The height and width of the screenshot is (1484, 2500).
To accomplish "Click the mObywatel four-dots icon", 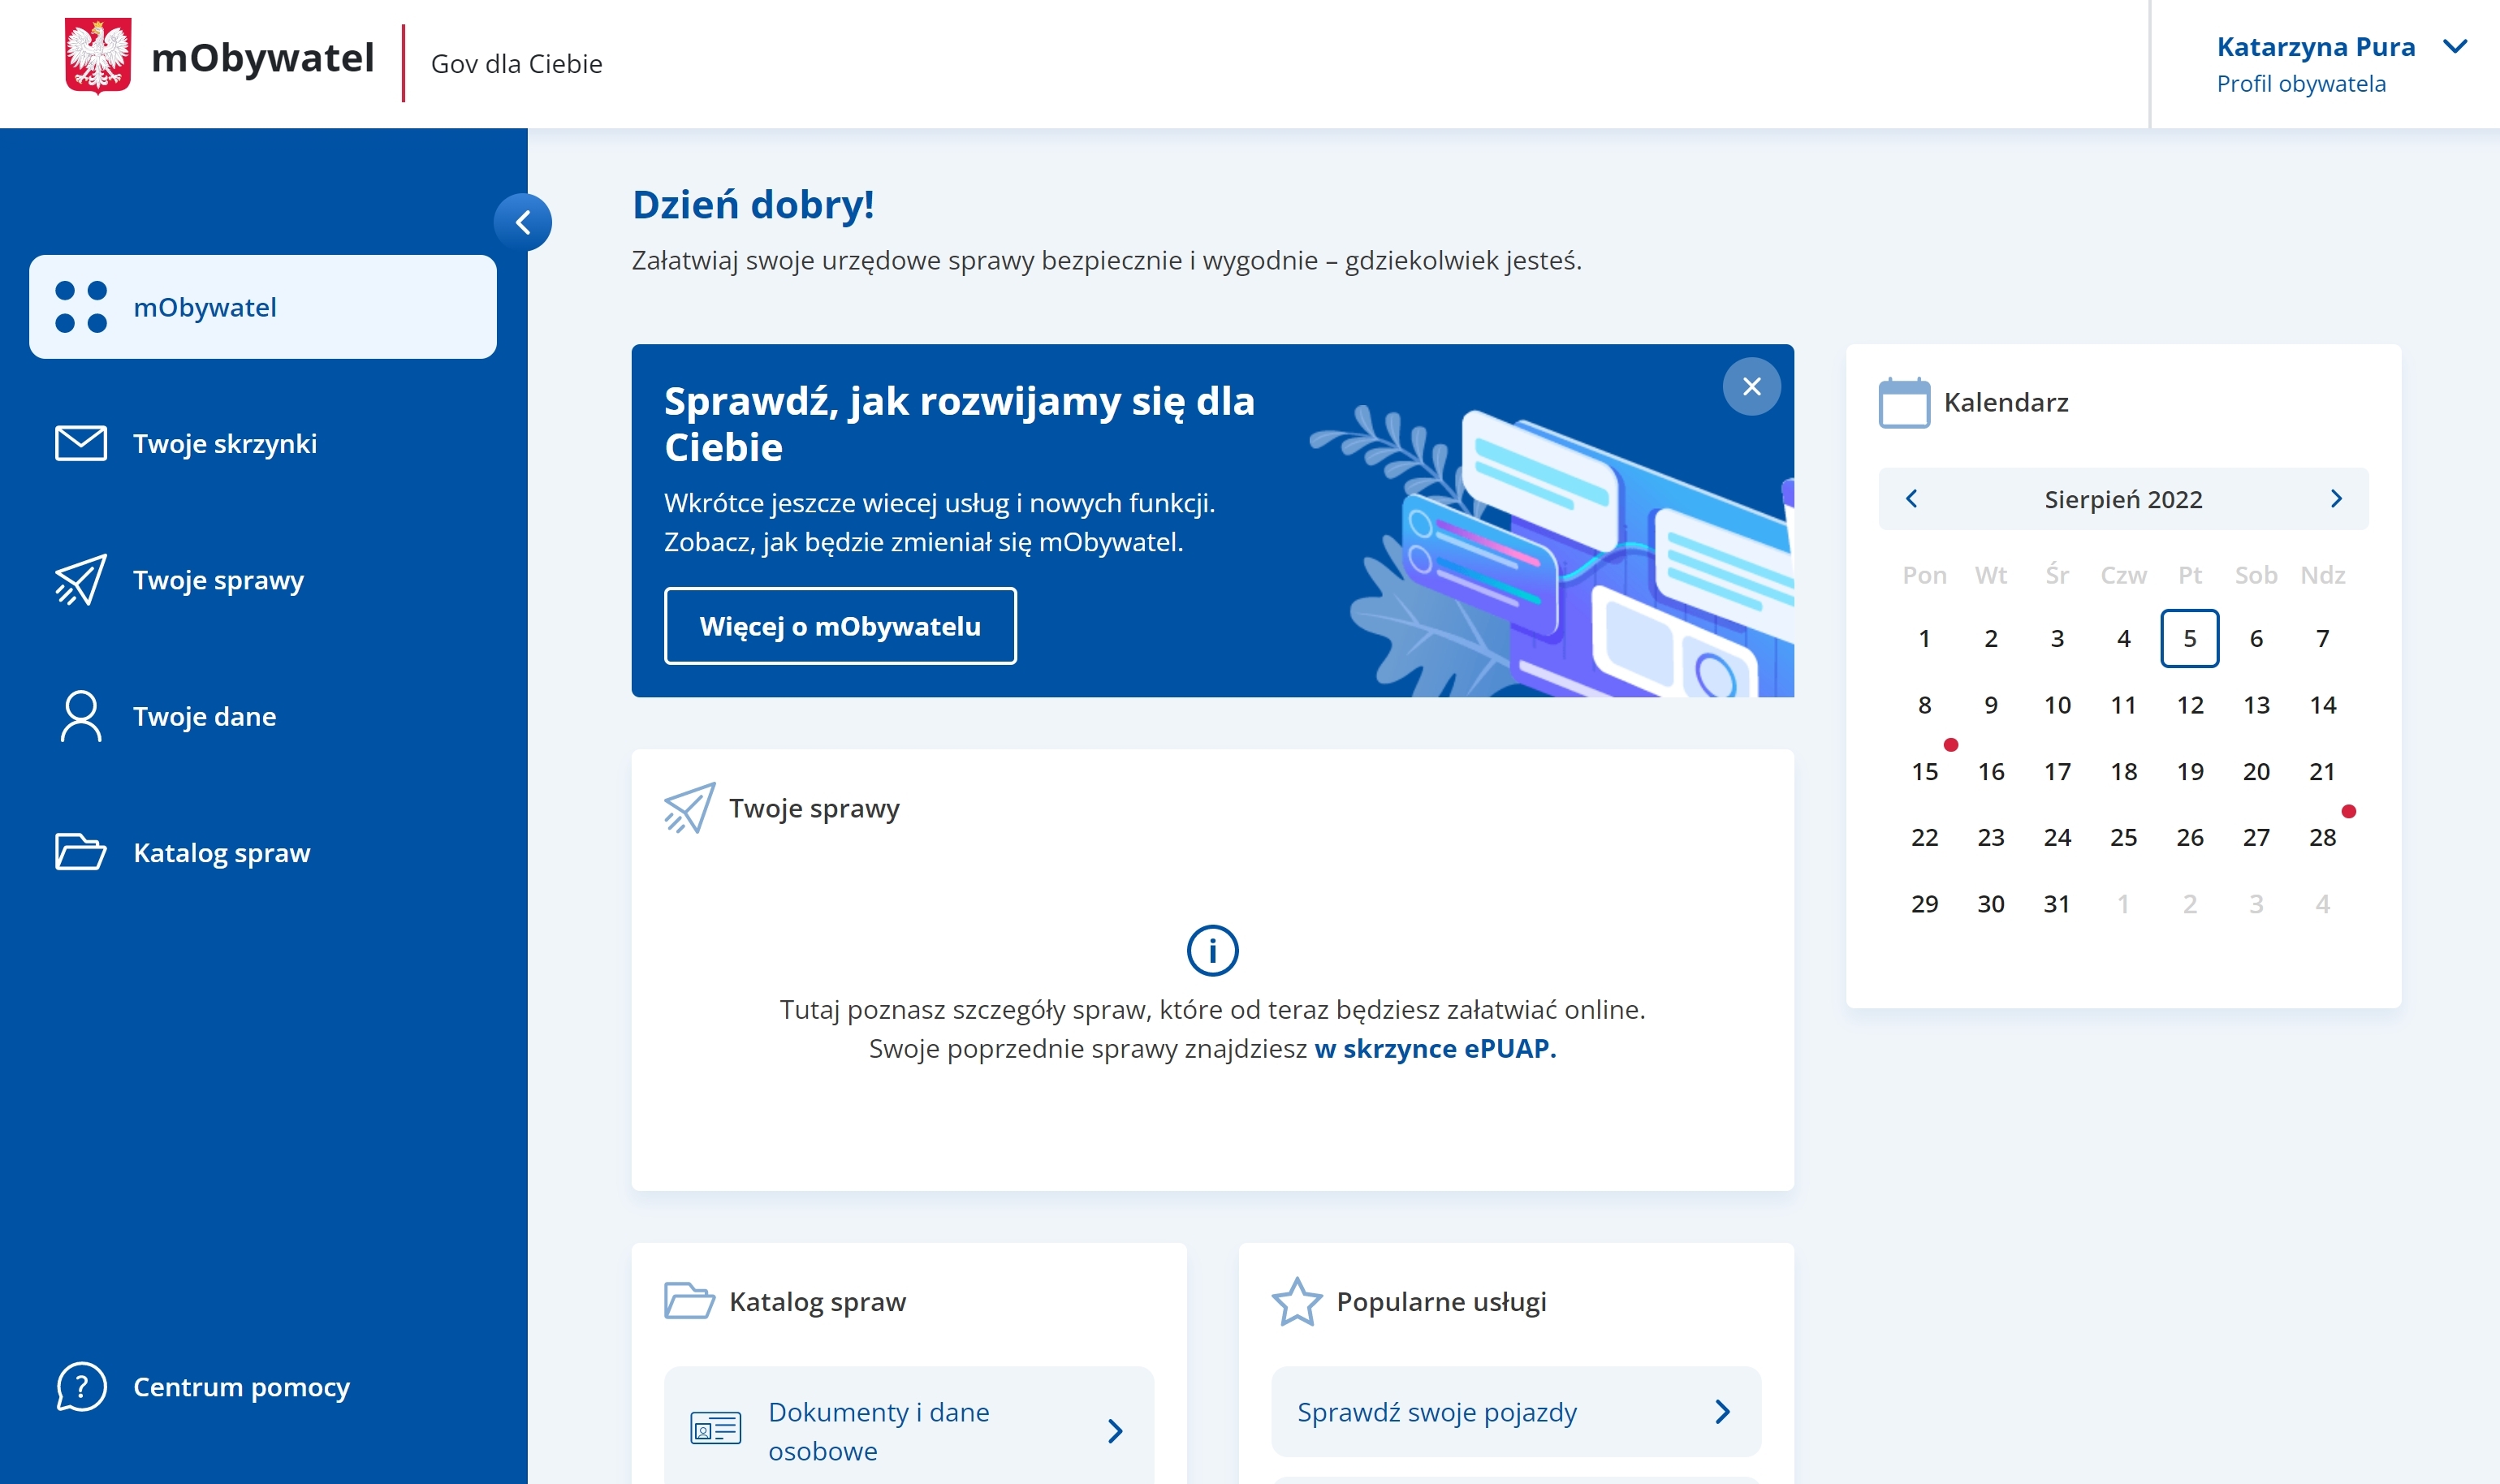I will coord(81,307).
